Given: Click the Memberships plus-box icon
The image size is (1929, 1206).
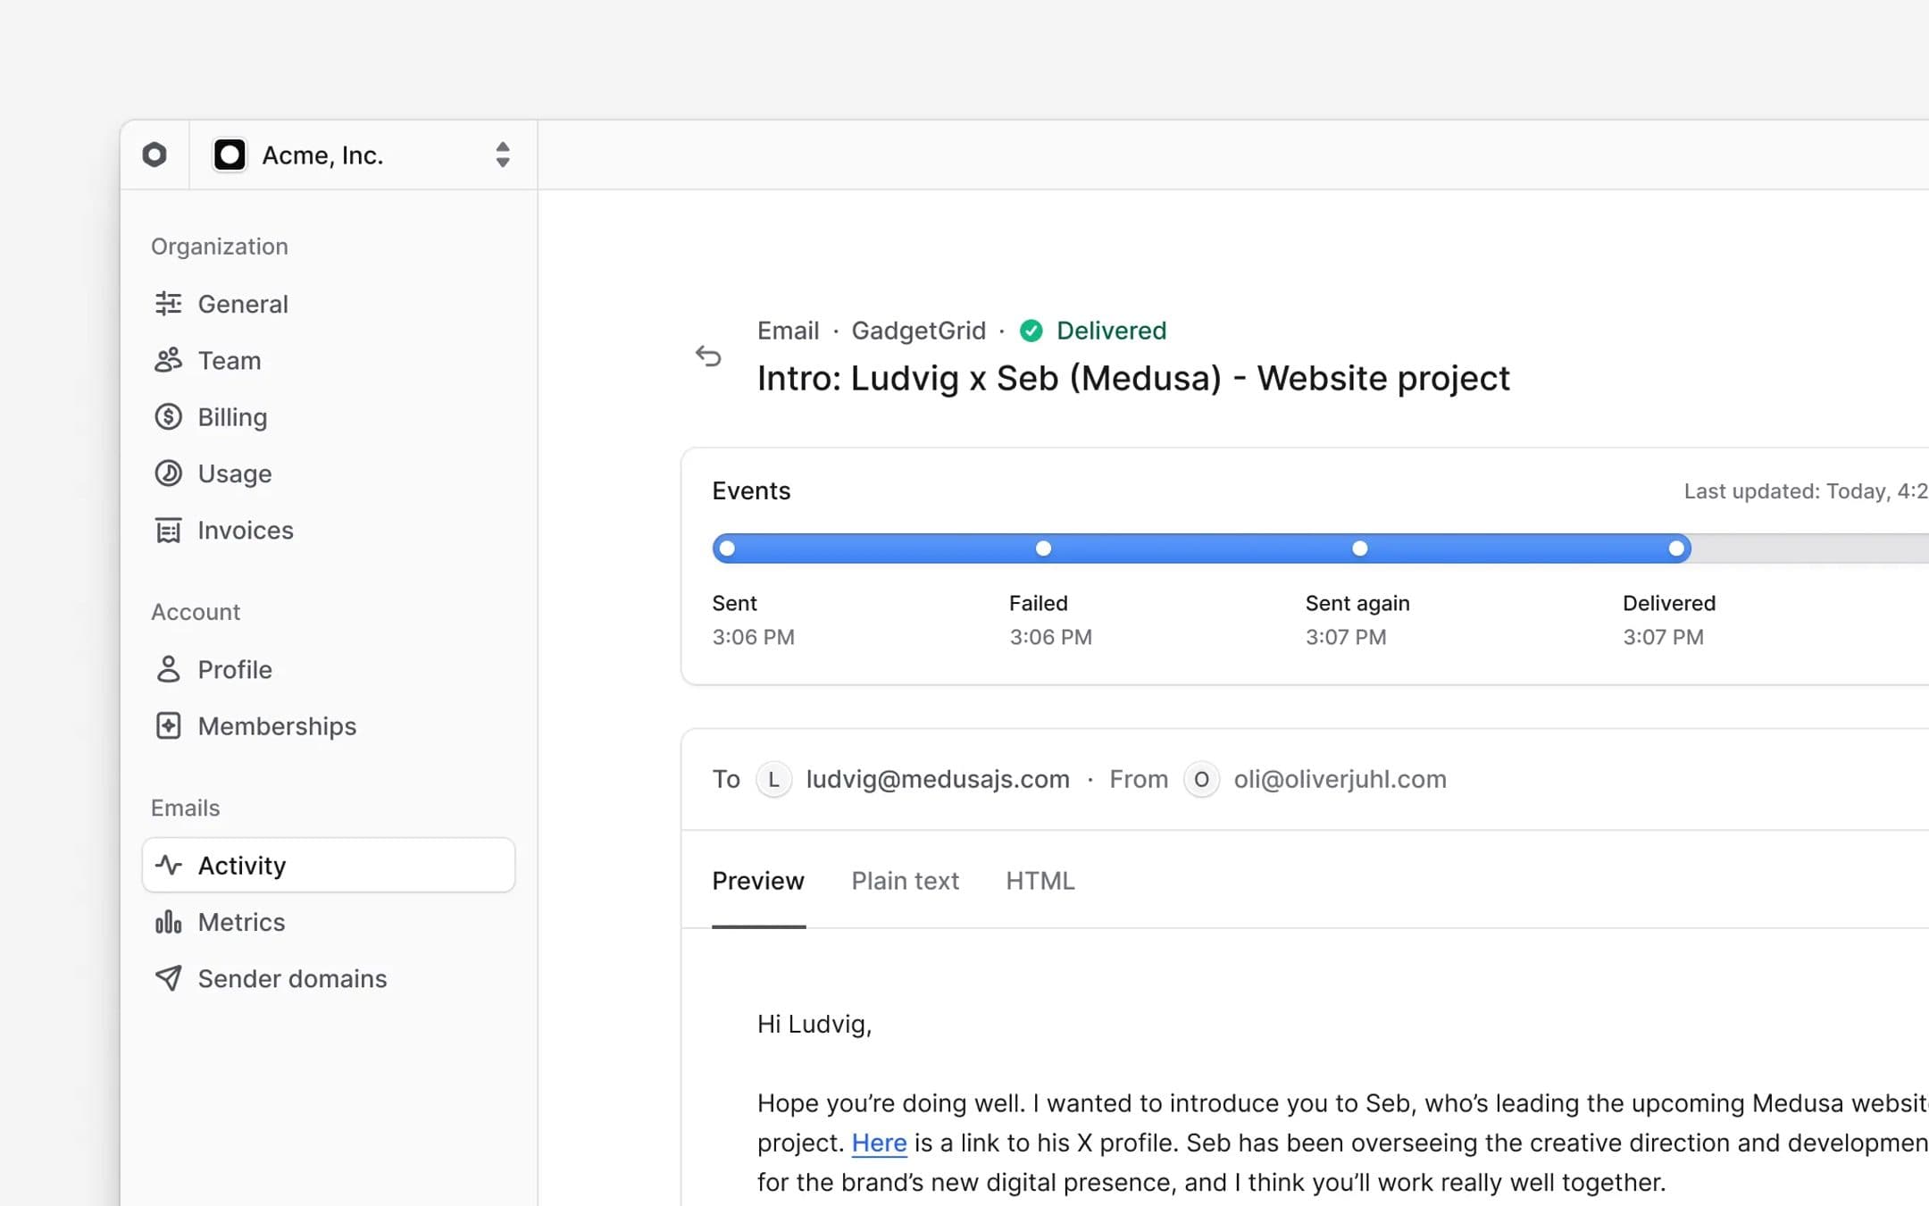Looking at the screenshot, I should (168, 725).
